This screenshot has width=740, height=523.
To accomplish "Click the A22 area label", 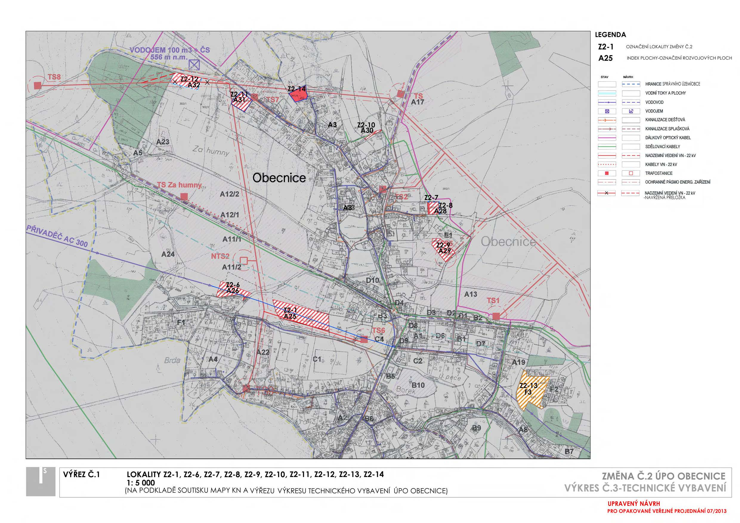I will [263, 352].
